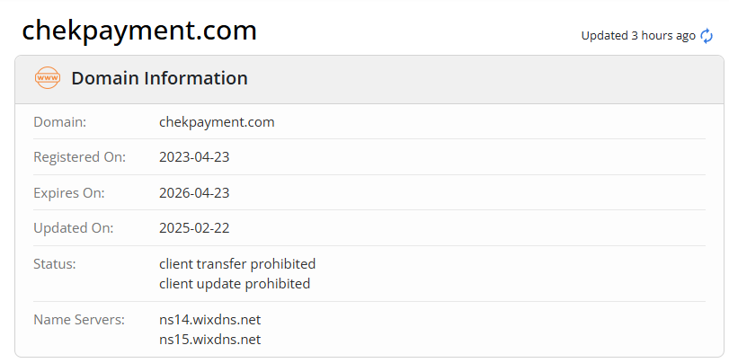Image resolution: width=729 pixels, height=363 pixels.
Task: Click the ns14.wixdns.net name server
Action: 209,319
